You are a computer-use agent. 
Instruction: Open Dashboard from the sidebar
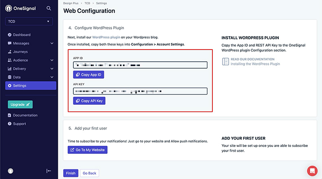[21, 35]
